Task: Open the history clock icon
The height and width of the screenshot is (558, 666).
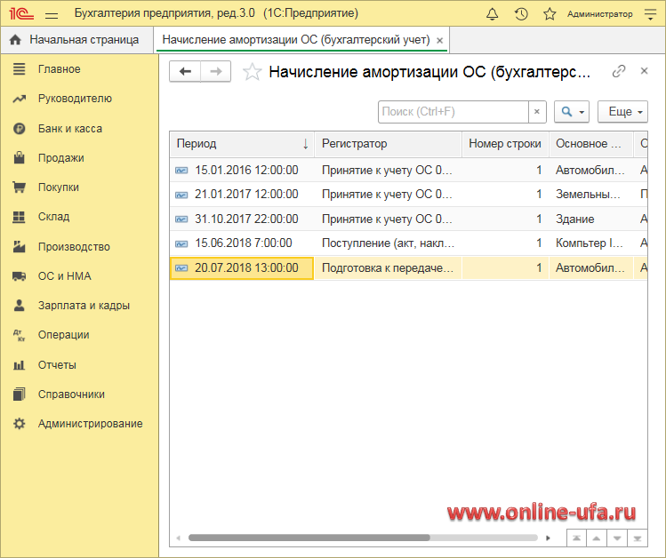Action: (521, 13)
